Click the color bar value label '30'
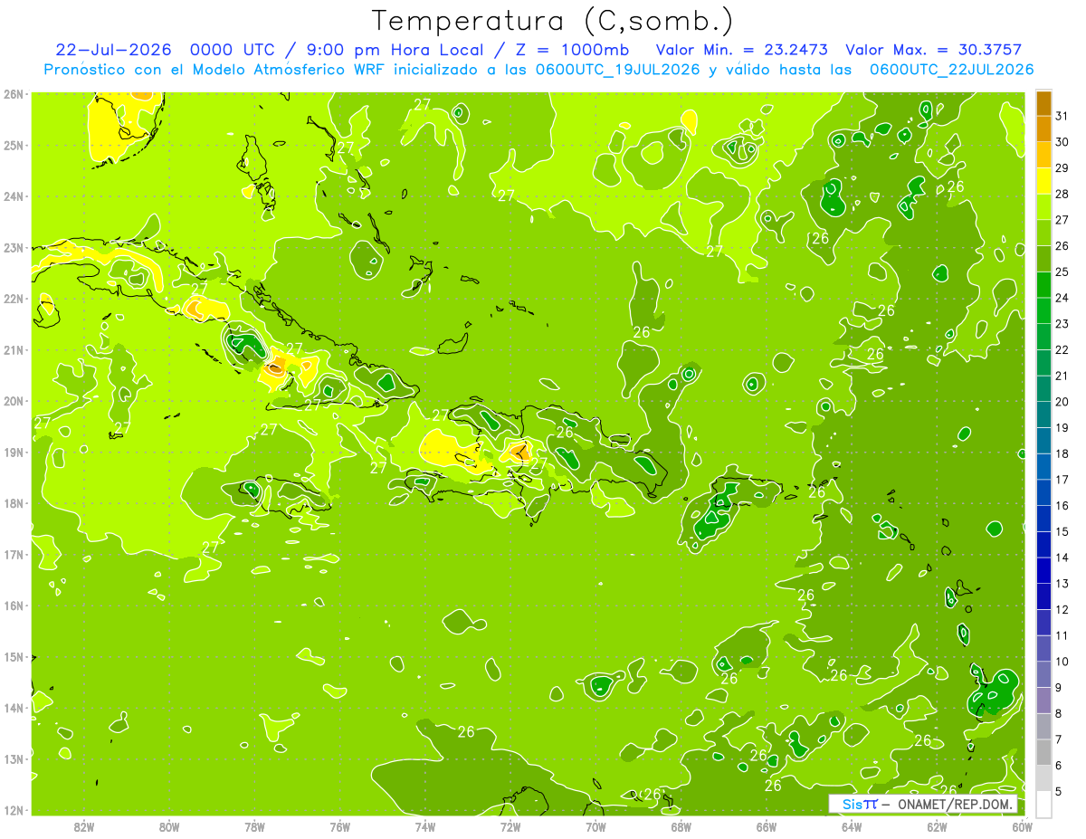The image size is (1086, 839). (x=1062, y=142)
